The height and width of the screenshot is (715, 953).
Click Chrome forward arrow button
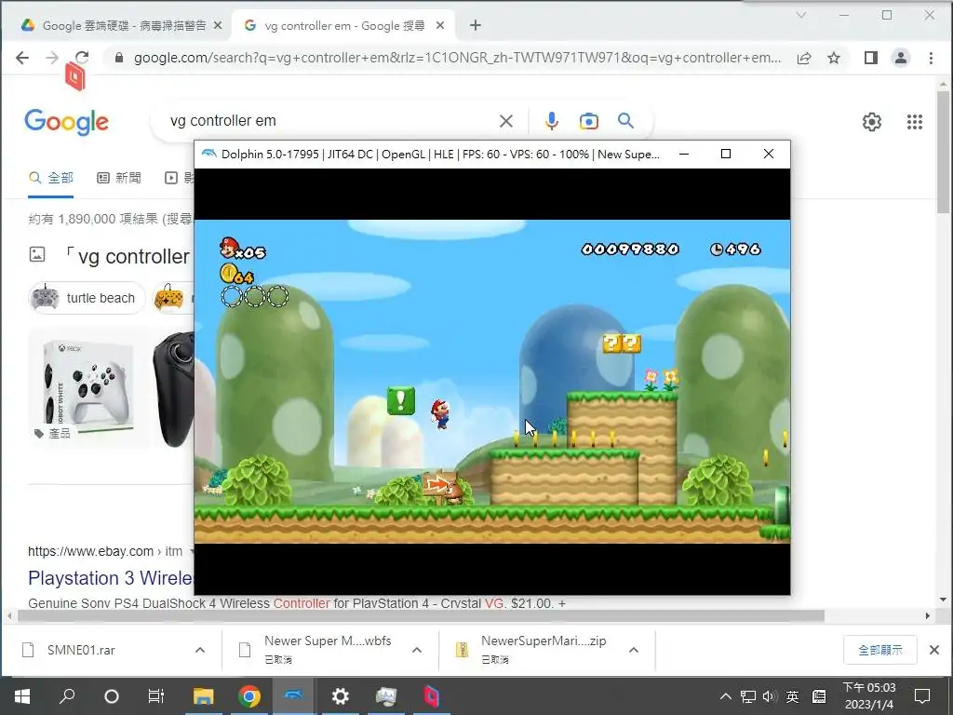52,58
